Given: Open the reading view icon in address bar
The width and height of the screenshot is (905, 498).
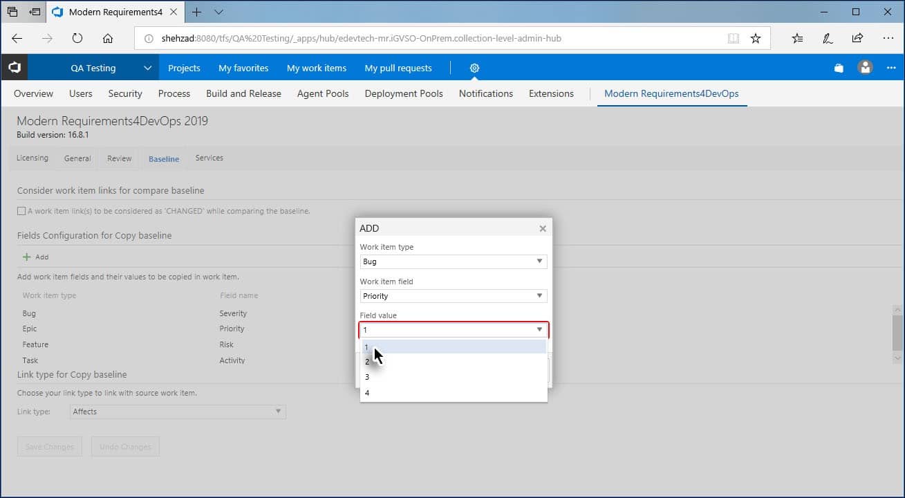Looking at the screenshot, I should coord(734,39).
